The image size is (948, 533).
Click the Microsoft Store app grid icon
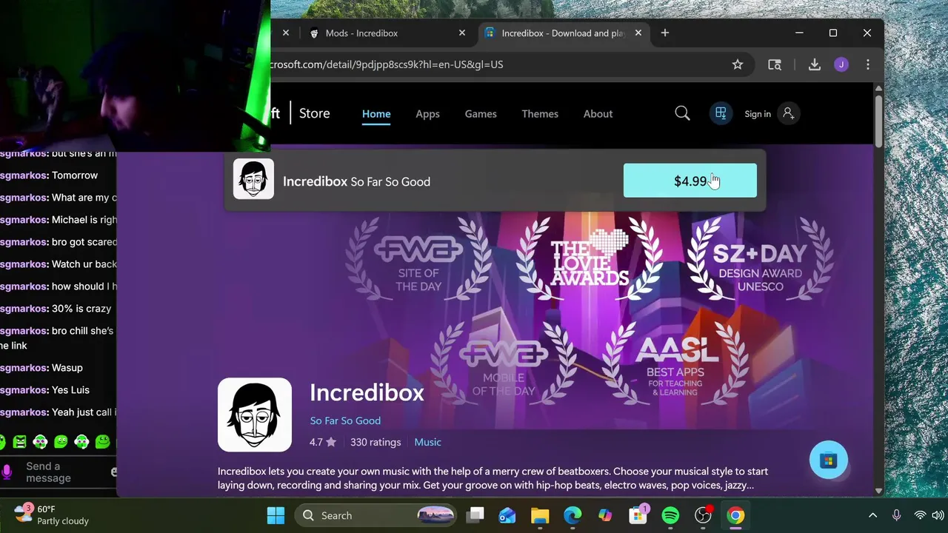click(x=721, y=113)
